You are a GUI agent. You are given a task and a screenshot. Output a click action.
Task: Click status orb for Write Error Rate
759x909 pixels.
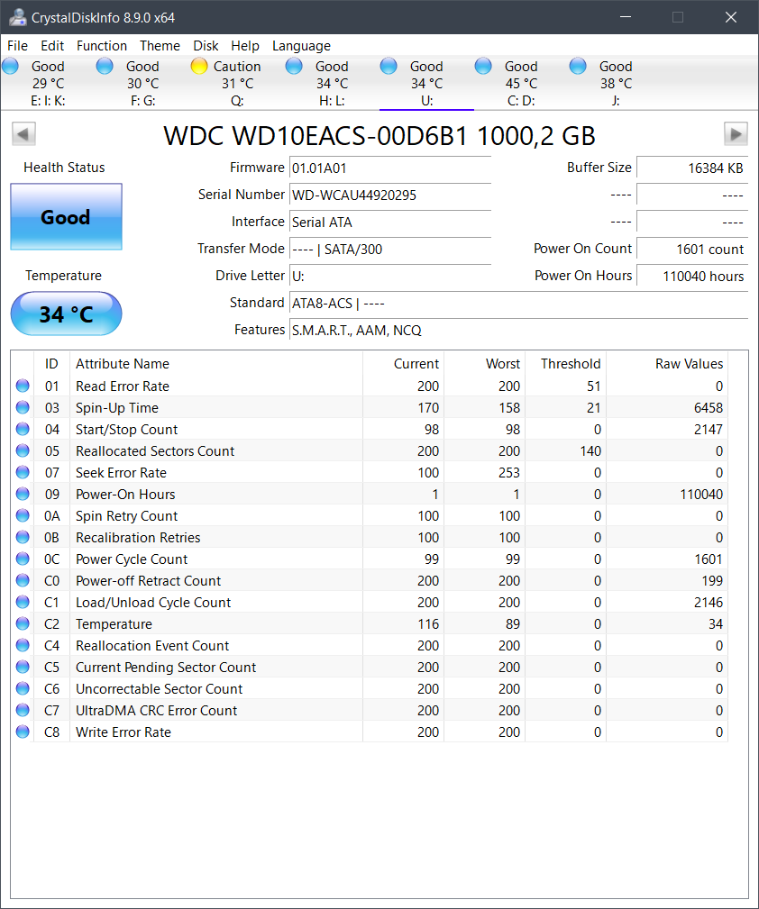23,732
